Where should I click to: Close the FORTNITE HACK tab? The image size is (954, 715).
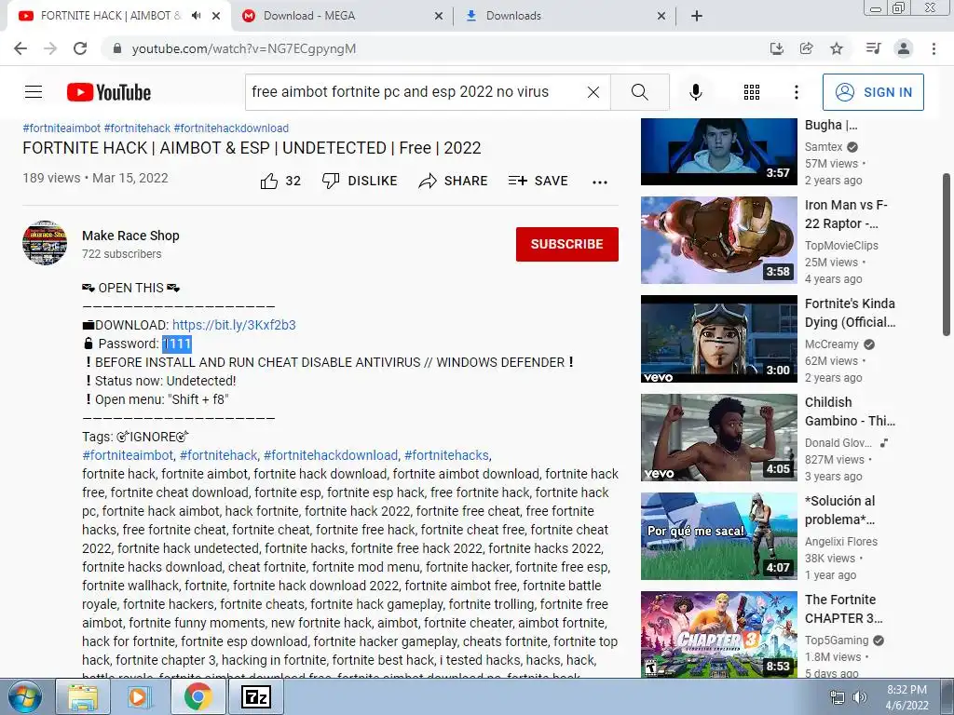point(216,16)
